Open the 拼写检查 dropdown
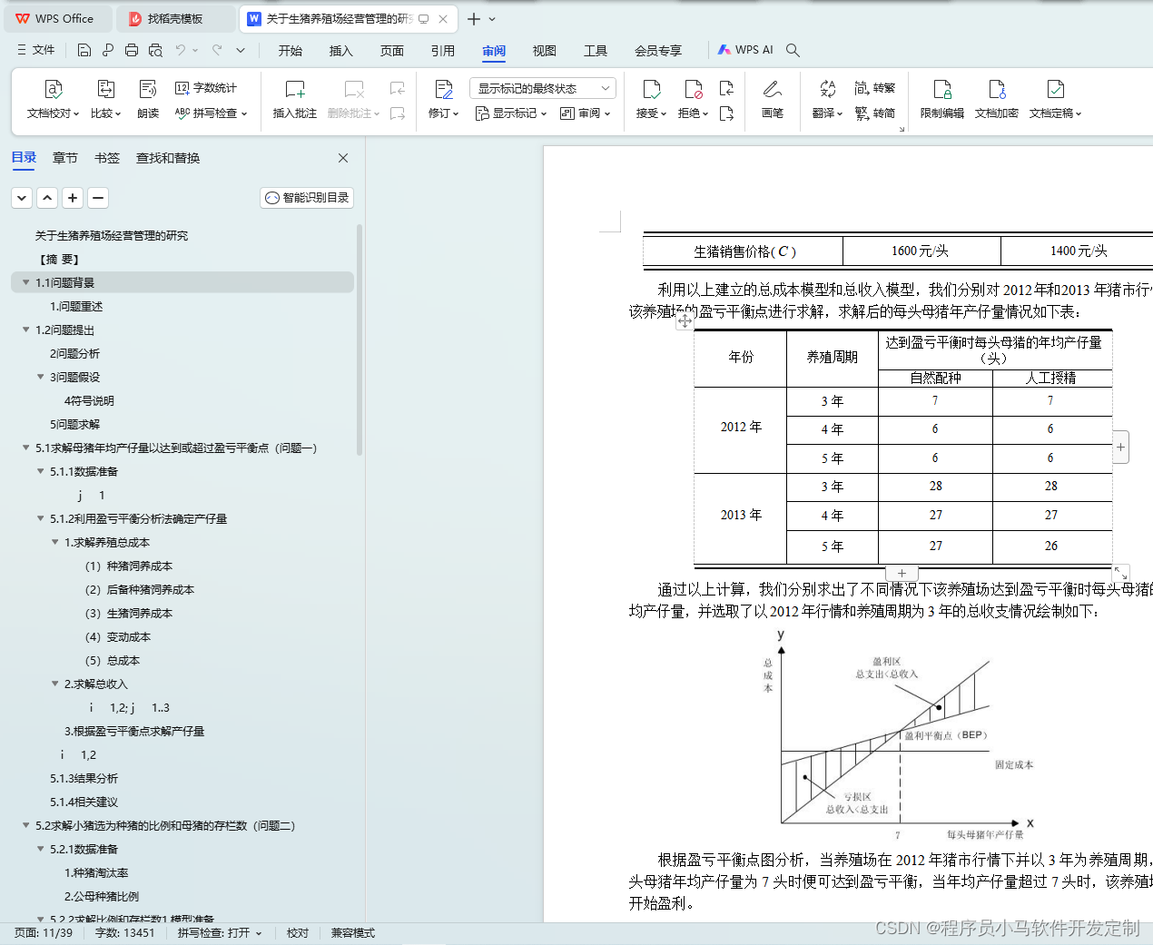Screen dimensions: 1153x945 [211, 113]
